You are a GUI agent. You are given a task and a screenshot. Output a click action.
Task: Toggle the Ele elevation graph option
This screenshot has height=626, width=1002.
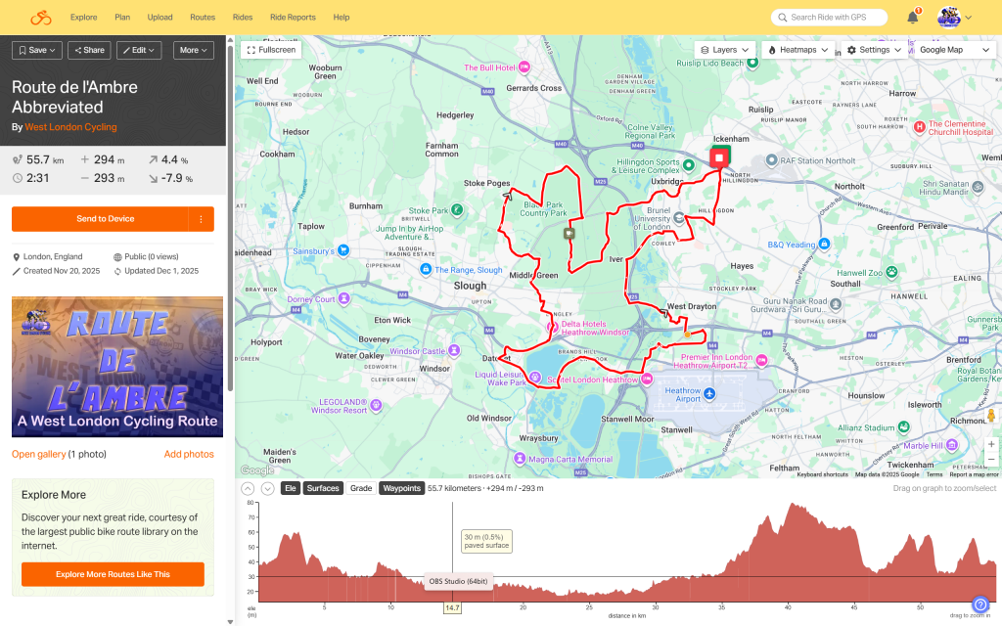pos(290,488)
